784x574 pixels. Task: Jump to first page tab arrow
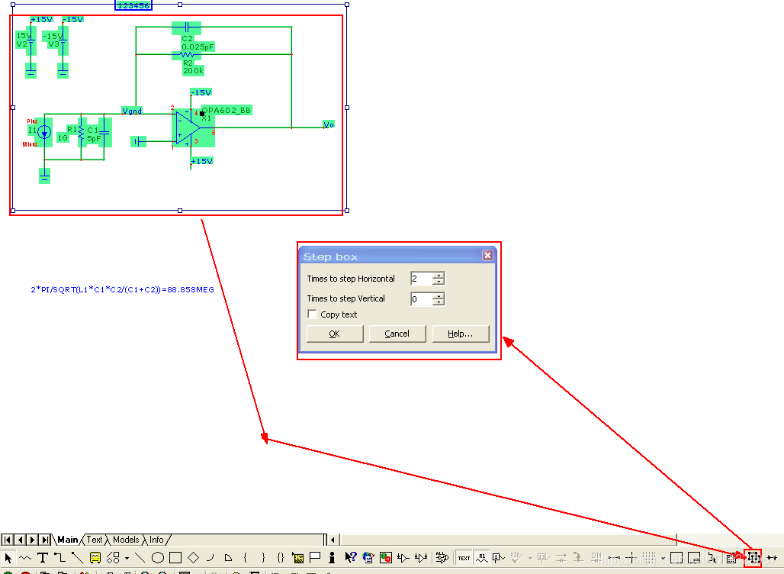7,540
